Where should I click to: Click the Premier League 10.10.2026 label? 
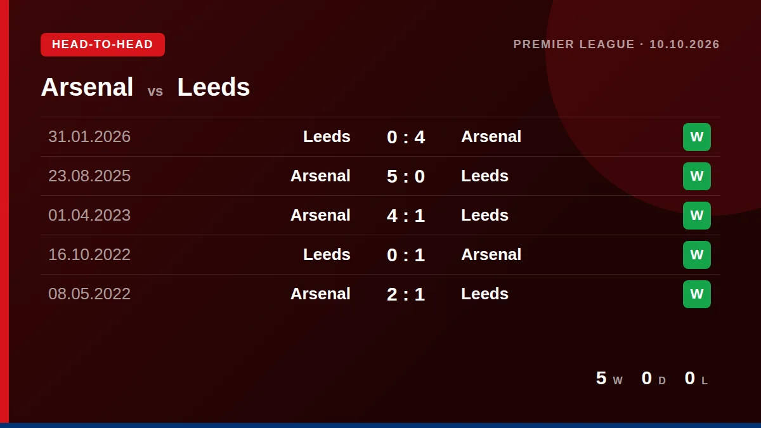pos(616,44)
